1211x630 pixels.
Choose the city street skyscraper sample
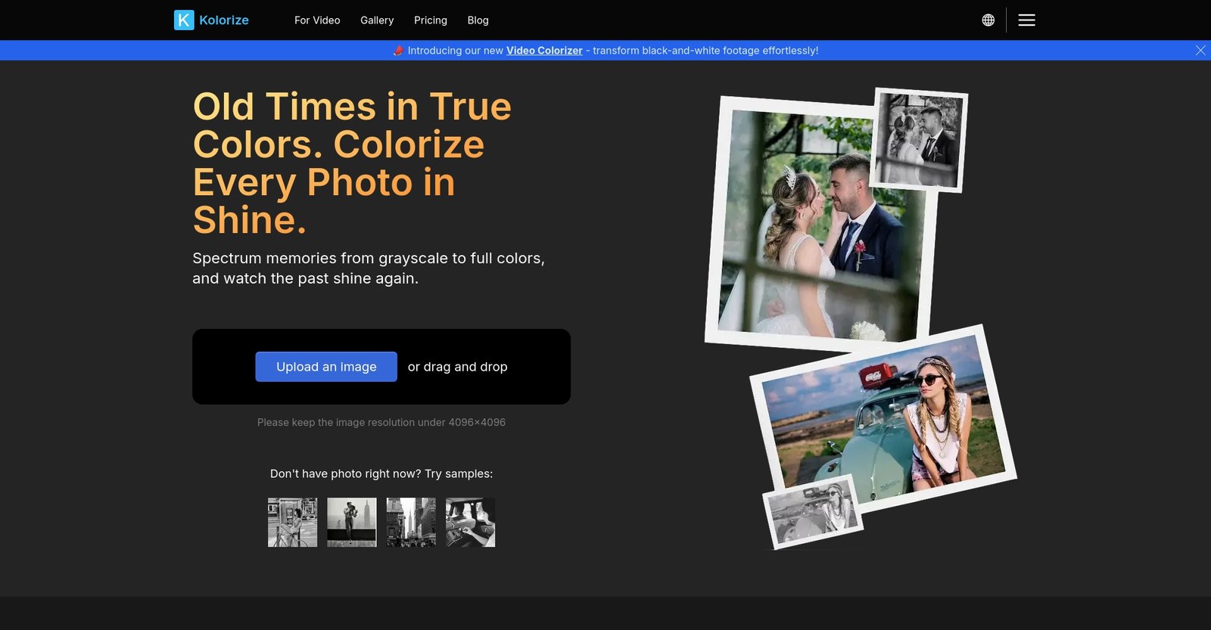tap(411, 522)
